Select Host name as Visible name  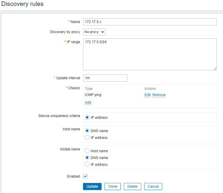pos(87,151)
